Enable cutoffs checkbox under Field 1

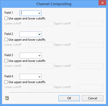tap(6, 18)
